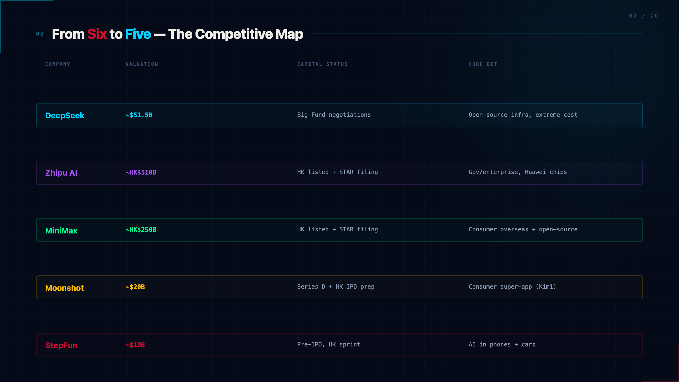
Task: Click the Gov/enterprise, Huawei chips text
Action: coord(518,172)
